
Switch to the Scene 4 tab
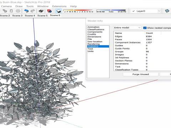click(x=30, y=16)
